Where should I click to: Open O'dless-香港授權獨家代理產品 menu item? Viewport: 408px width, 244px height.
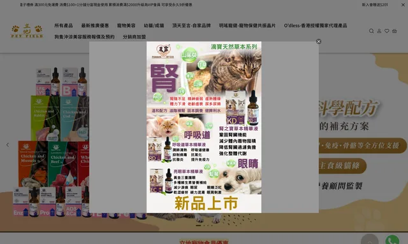pyautogui.click(x=316, y=25)
